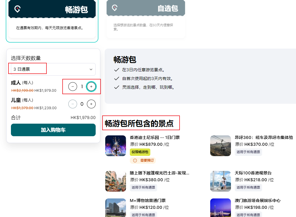
Task: Click the open-top bus tour thumbnail
Action: click(x=115, y=181)
